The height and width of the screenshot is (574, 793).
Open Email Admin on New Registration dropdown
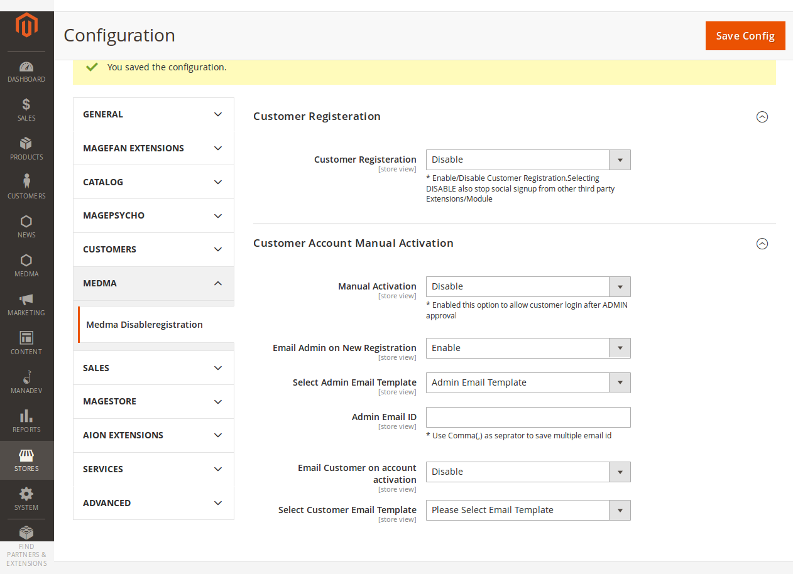528,348
